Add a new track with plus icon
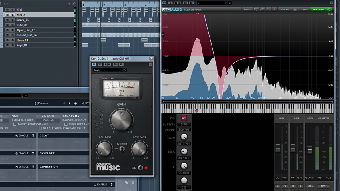This screenshot has height=191, width=340. coord(69,4)
